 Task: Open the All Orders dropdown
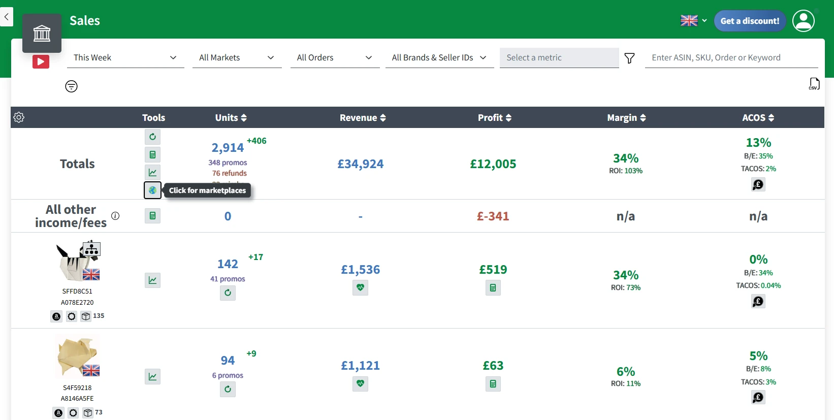[x=335, y=58]
